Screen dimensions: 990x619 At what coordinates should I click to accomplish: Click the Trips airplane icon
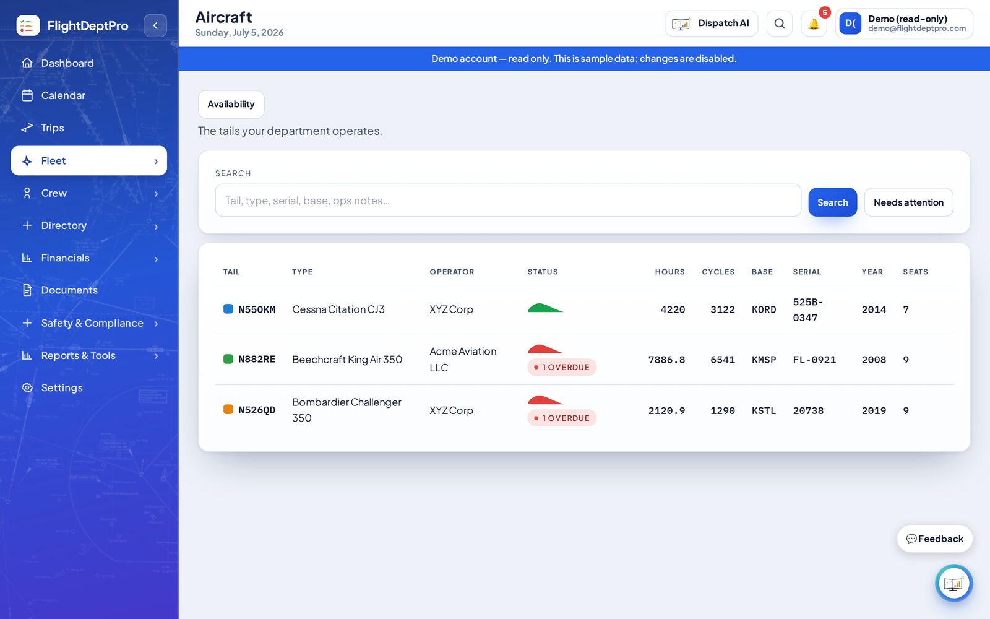[x=27, y=128]
